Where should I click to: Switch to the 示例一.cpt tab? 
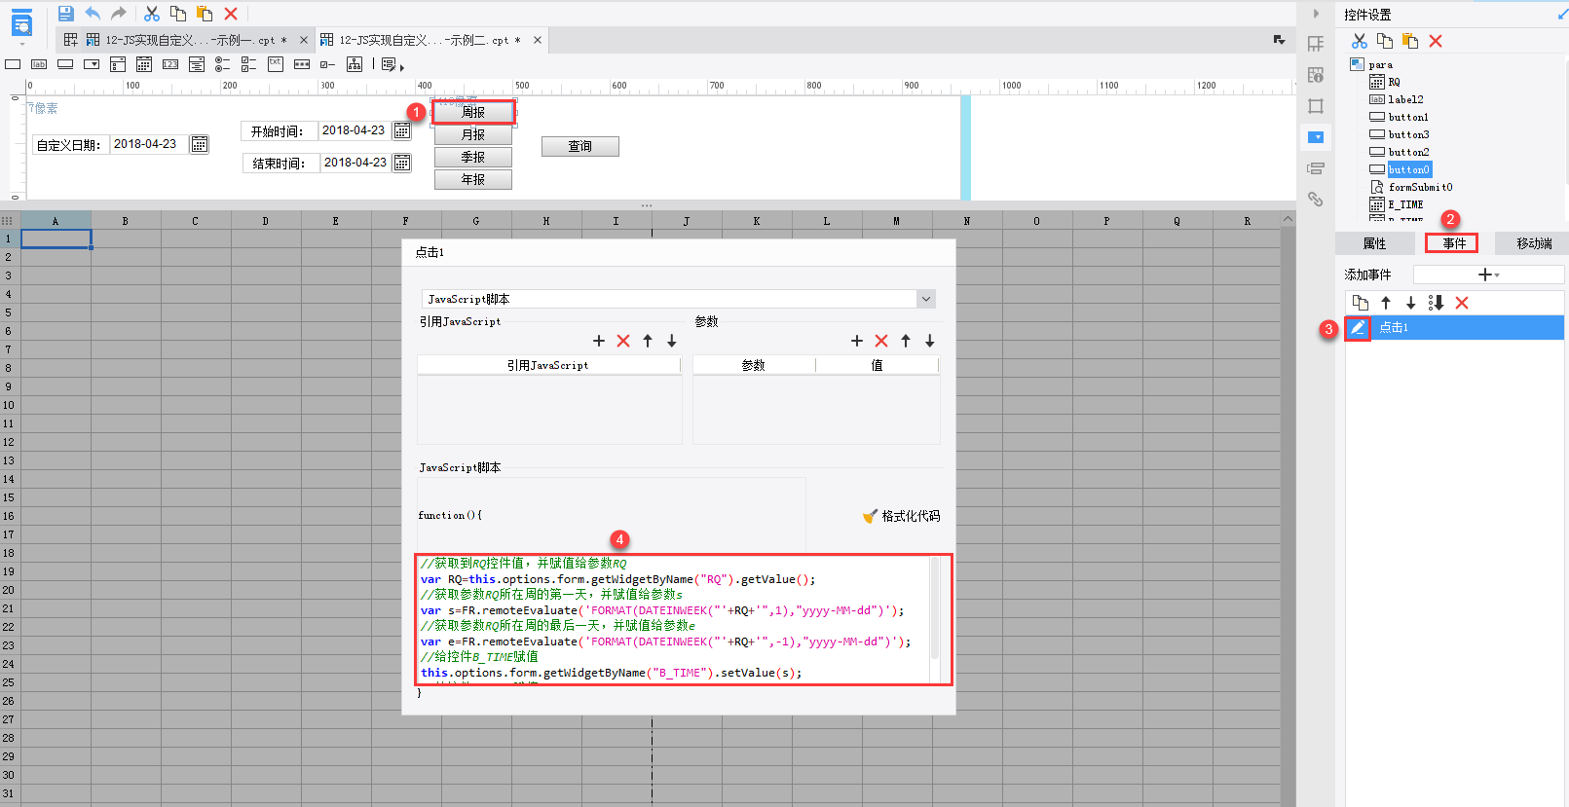point(185,40)
